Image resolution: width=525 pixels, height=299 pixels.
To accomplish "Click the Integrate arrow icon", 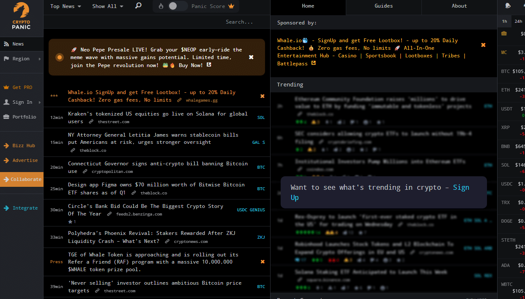I will (x=6, y=208).
